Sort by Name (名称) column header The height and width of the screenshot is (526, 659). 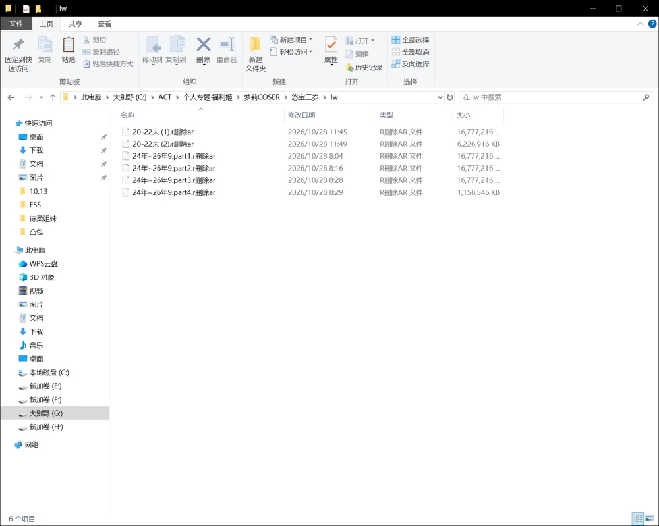tap(127, 115)
